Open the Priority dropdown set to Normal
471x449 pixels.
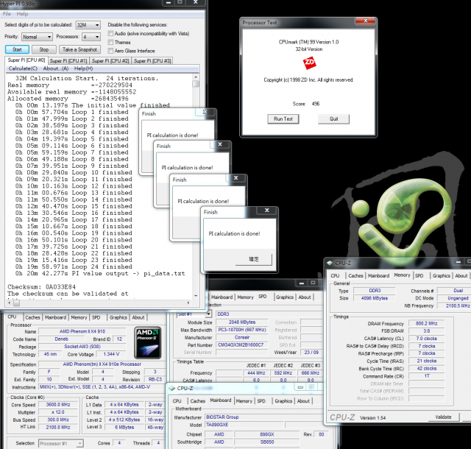38,37
